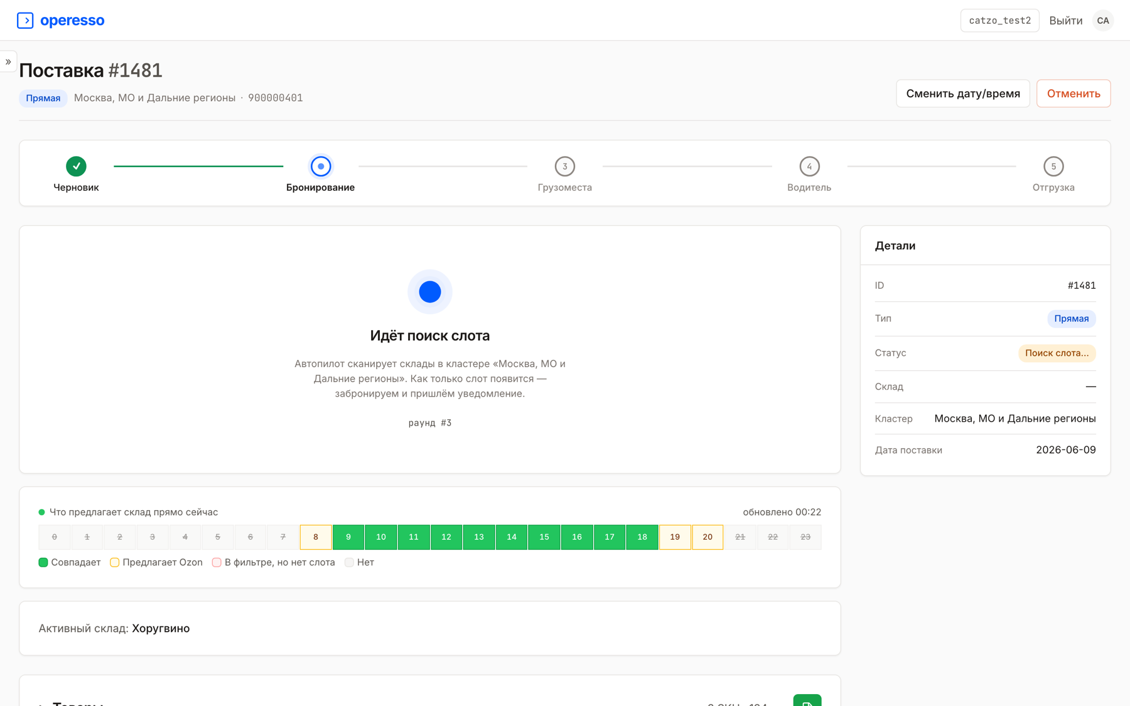Click unavailable hour slot 2

click(x=120, y=537)
